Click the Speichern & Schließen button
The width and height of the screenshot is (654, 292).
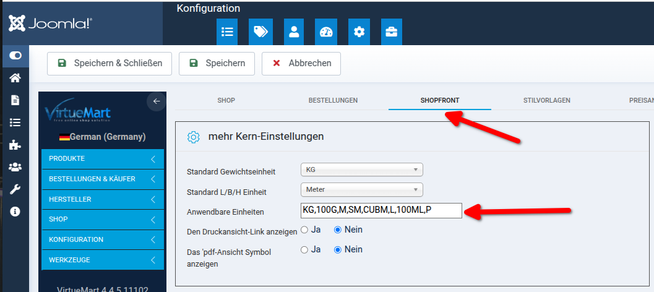point(110,63)
